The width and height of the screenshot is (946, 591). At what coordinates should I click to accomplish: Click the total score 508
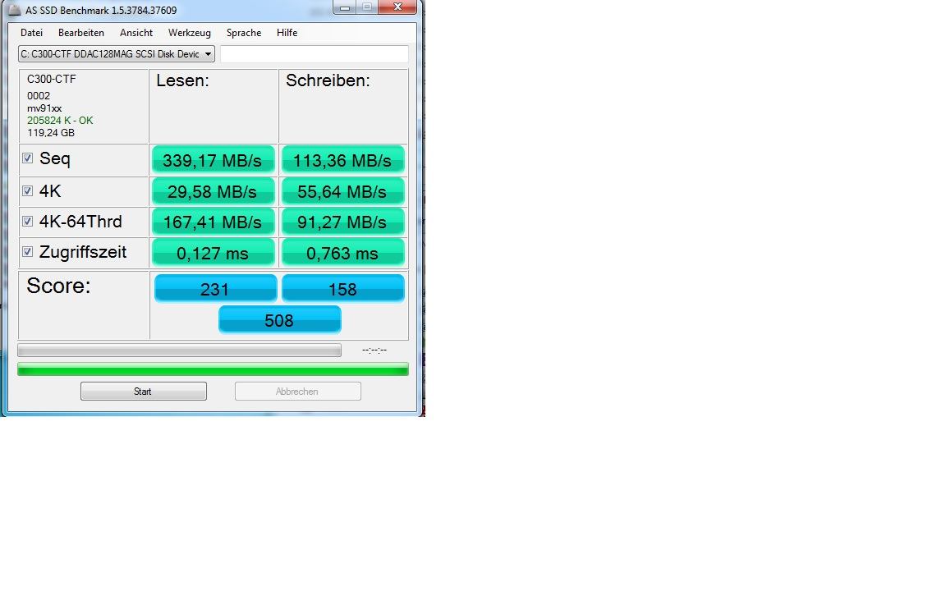click(x=279, y=319)
